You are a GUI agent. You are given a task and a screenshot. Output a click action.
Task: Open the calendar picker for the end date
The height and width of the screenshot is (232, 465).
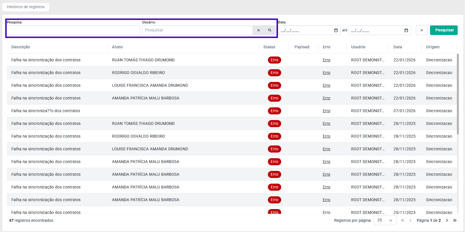point(406,30)
